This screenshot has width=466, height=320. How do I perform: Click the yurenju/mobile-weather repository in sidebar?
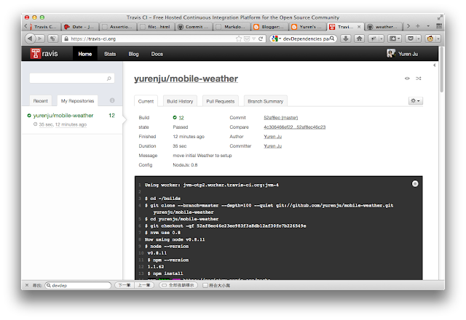[63, 116]
